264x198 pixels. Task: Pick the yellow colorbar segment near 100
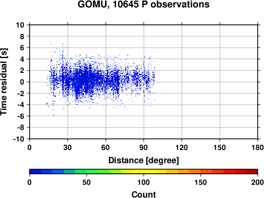pos(144,172)
